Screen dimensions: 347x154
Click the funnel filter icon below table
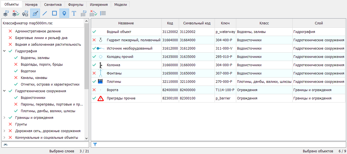point(95,144)
